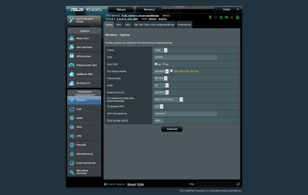Open authentication WPA2-Personal dropdown
308x195 pixels.
(168, 99)
